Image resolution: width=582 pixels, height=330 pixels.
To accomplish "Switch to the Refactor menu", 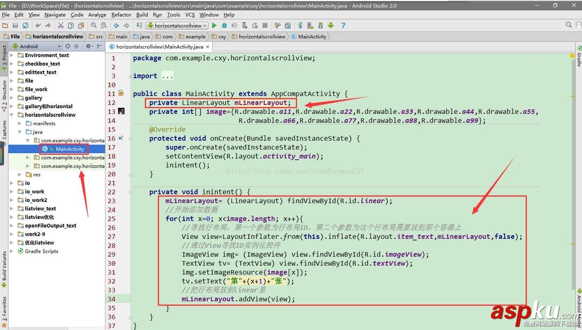I will (121, 14).
